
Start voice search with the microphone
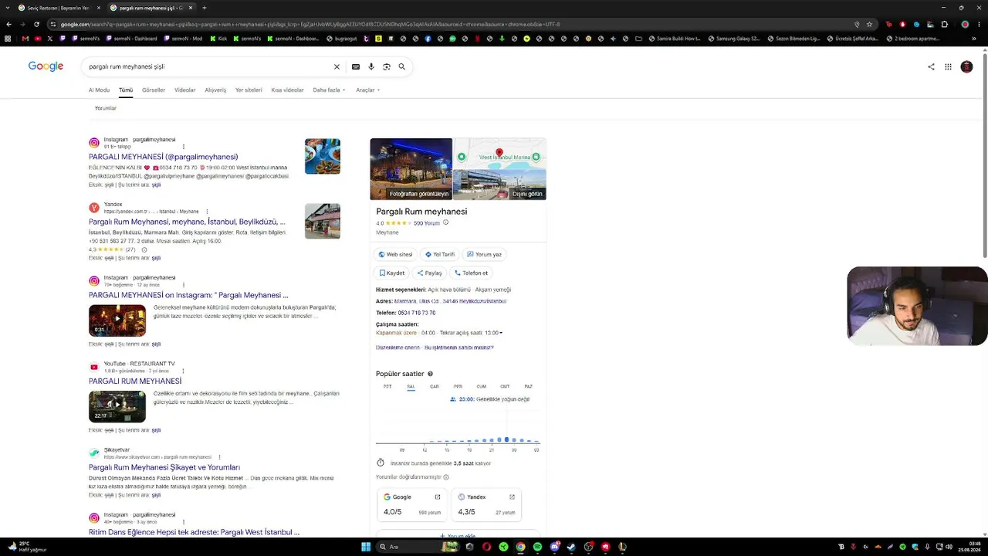(371, 67)
